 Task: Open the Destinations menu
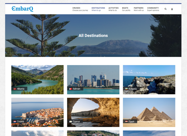click(x=98, y=9)
